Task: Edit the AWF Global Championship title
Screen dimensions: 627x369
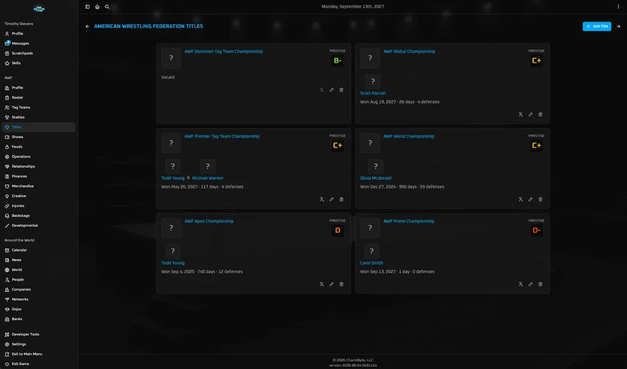Action: pos(530,114)
